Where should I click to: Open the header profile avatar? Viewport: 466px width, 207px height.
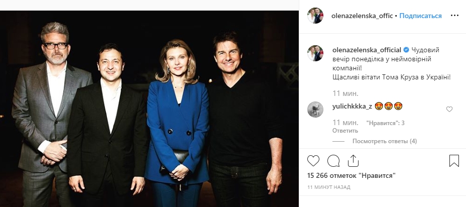point(315,16)
